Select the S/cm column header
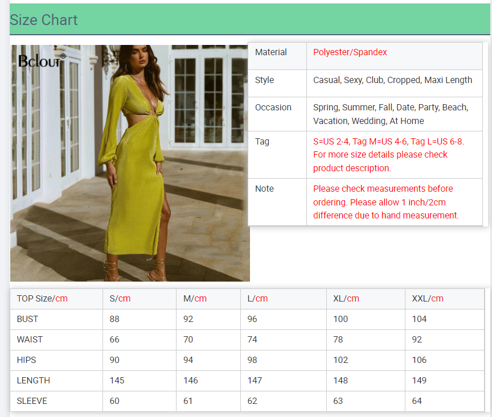Image resolution: width=492 pixels, height=417 pixels. pyautogui.click(x=120, y=299)
